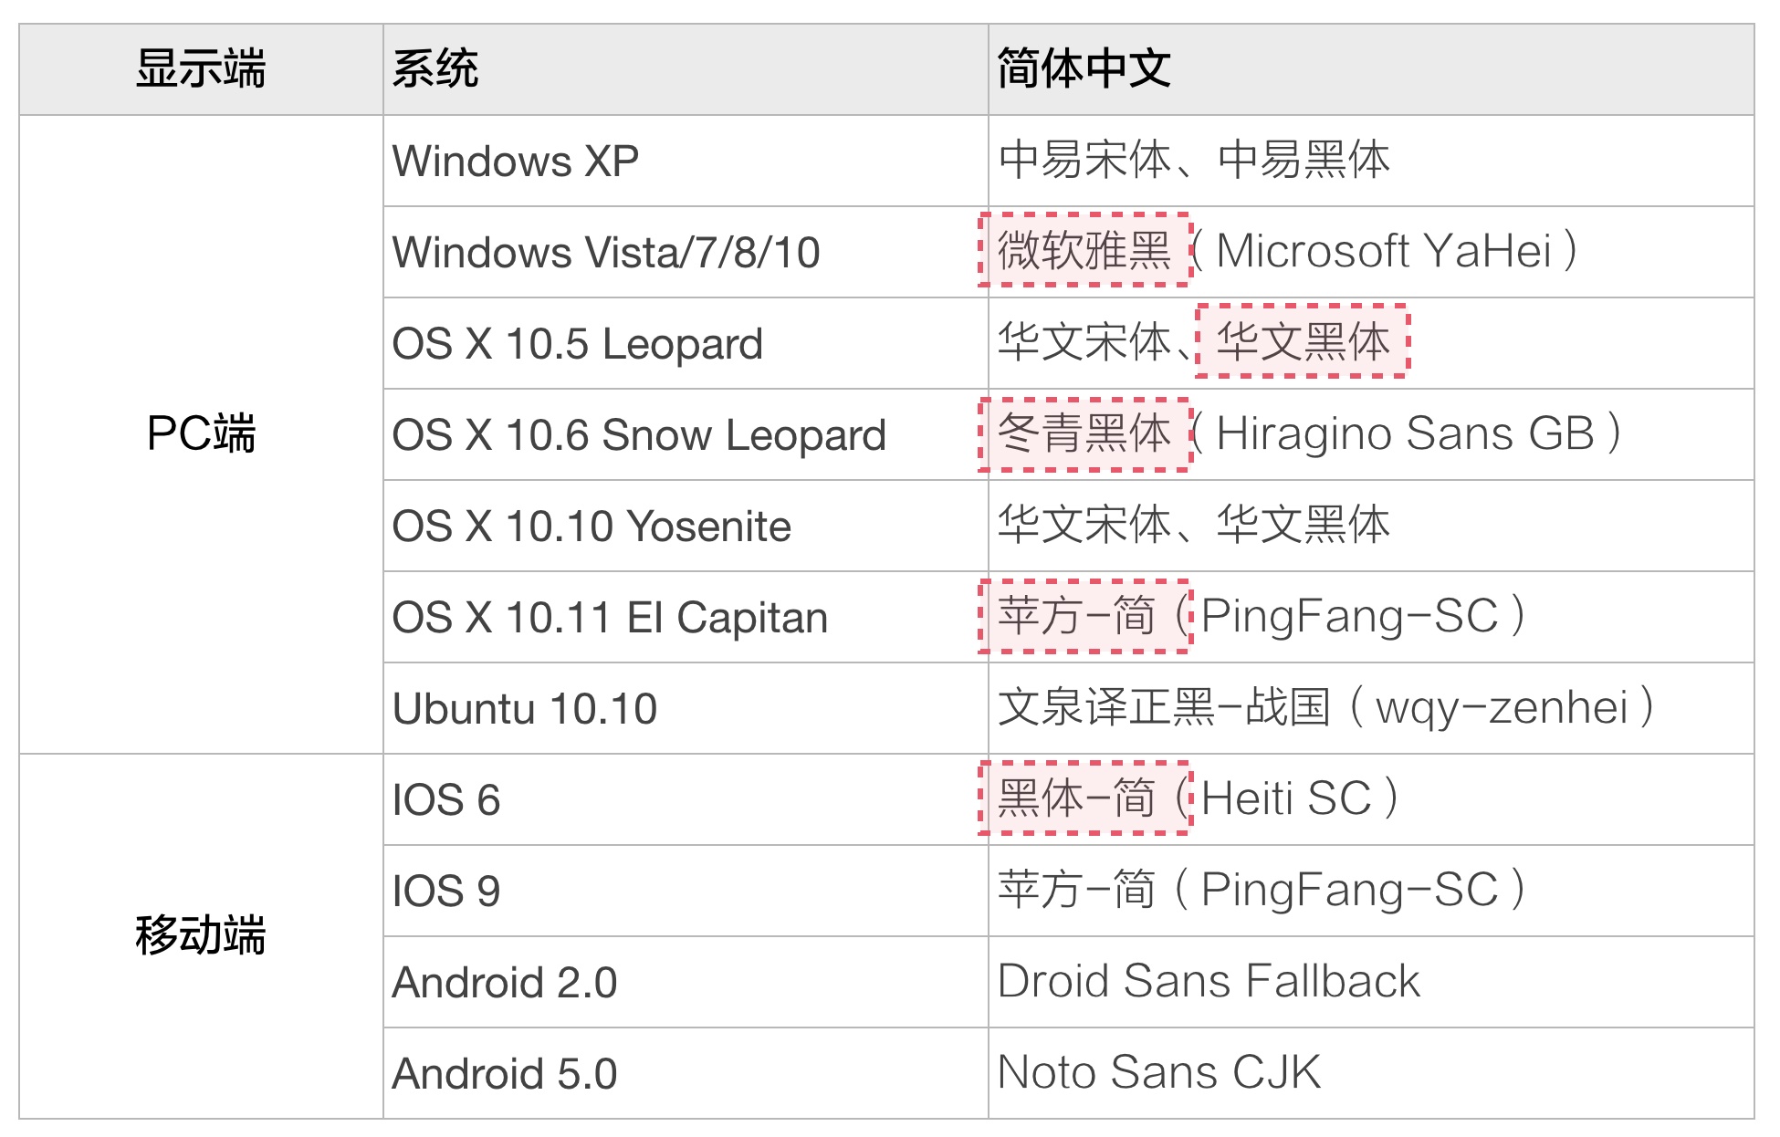Select the Android 2.0 cell

505,983
